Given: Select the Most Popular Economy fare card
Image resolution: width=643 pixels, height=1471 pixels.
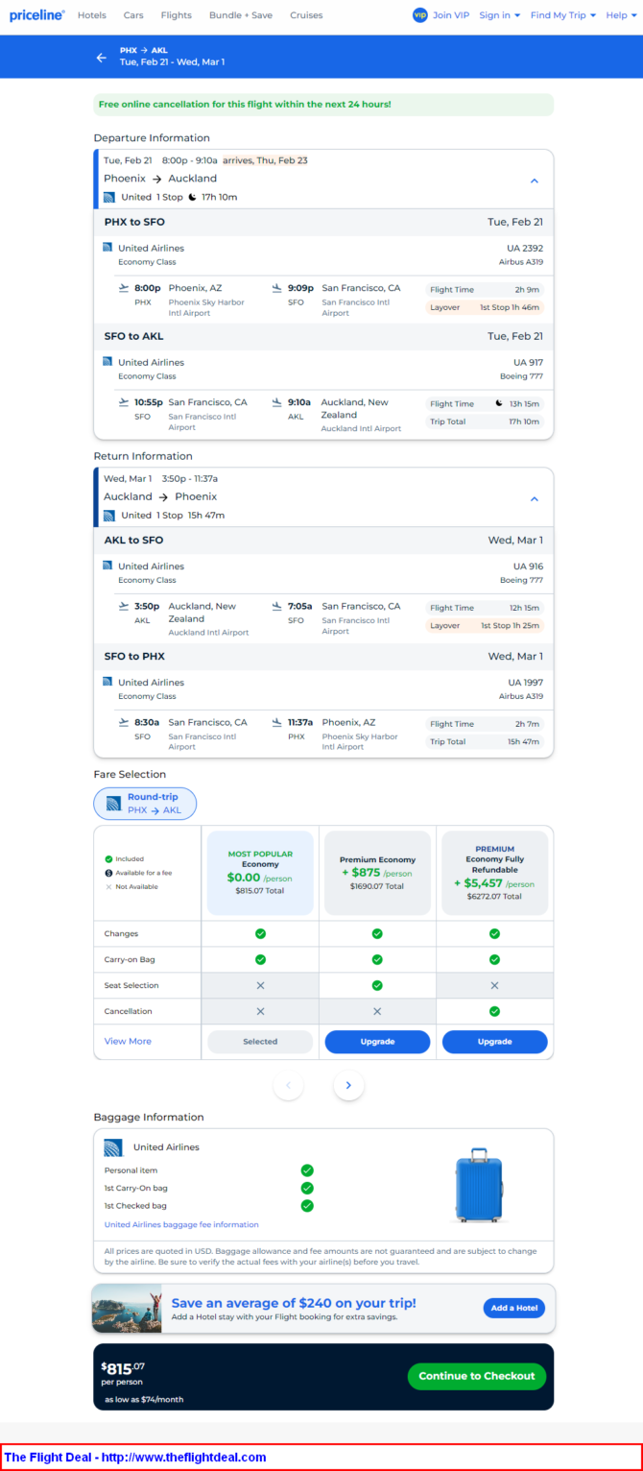Looking at the screenshot, I should tap(260, 873).
